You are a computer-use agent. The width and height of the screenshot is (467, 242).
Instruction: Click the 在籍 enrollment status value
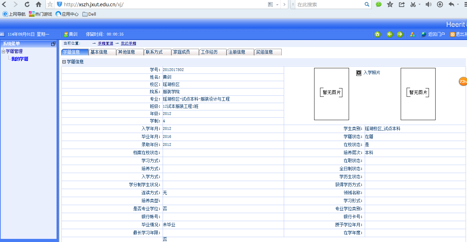(369, 137)
